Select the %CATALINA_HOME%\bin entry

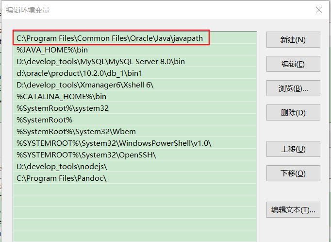[61, 97]
